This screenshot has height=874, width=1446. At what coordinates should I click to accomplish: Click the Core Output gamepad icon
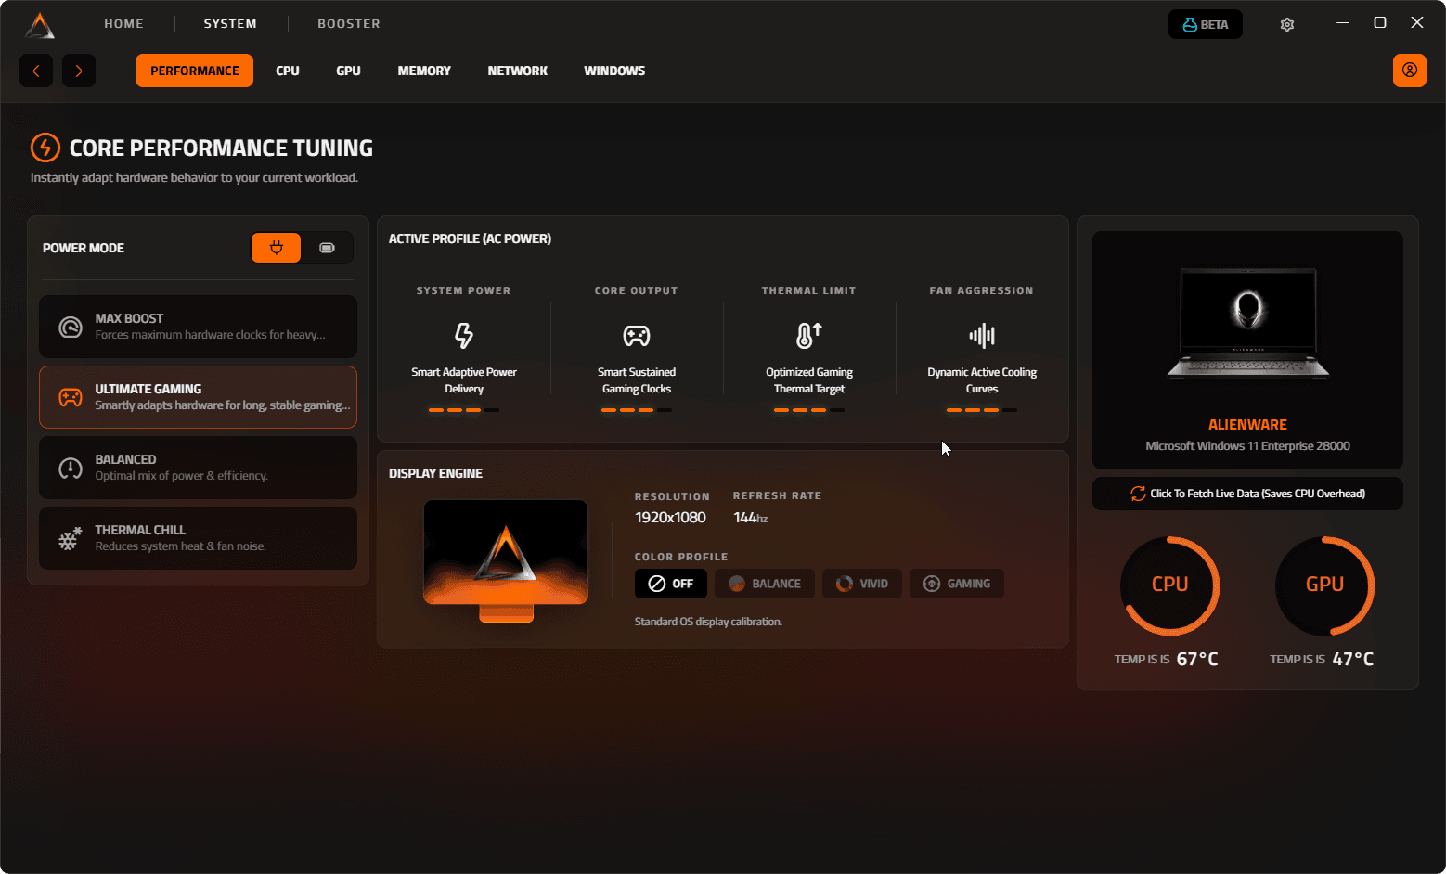coord(637,335)
